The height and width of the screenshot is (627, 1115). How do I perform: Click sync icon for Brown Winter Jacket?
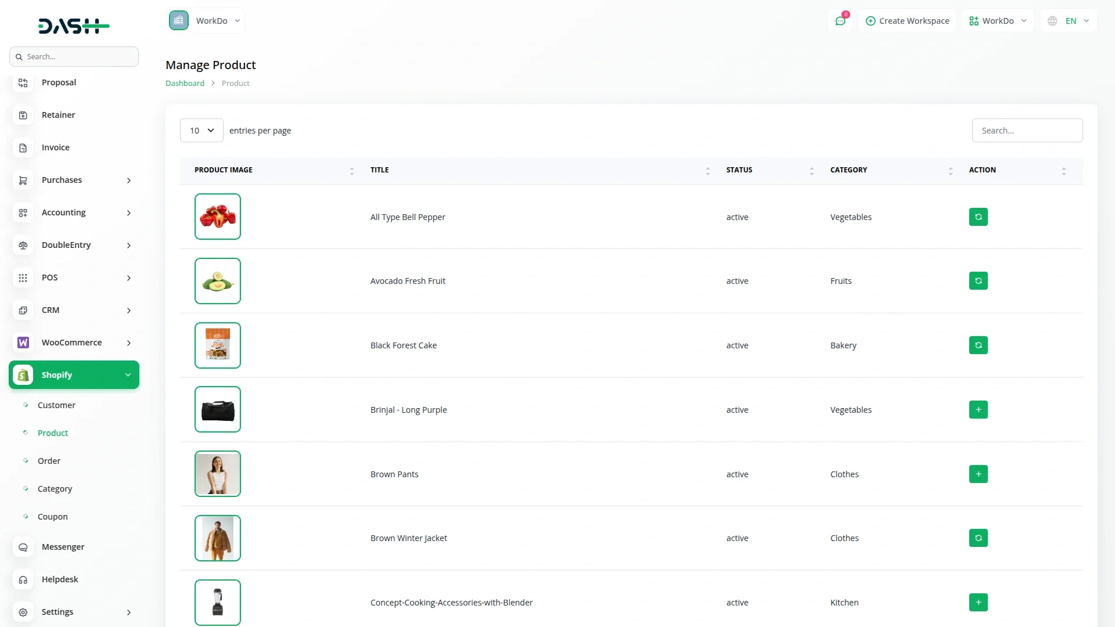tap(978, 538)
